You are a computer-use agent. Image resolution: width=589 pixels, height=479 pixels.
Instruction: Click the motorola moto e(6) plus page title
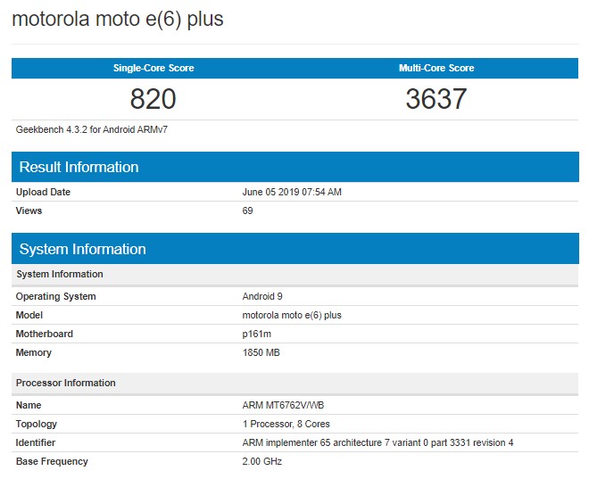click(x=118, y=19)
